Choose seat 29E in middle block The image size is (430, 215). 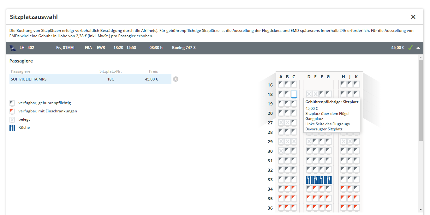pyautogui.click(x=315, y=141)
